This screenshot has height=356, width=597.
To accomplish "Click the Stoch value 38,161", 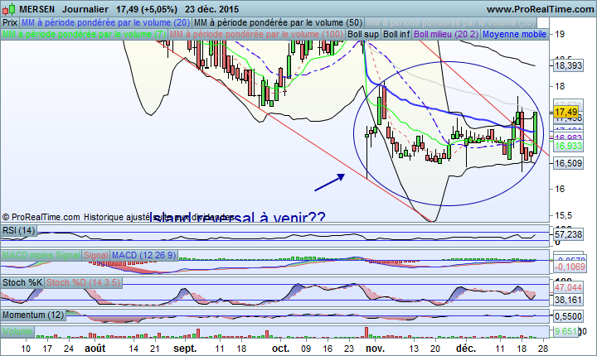I will 568,300.
